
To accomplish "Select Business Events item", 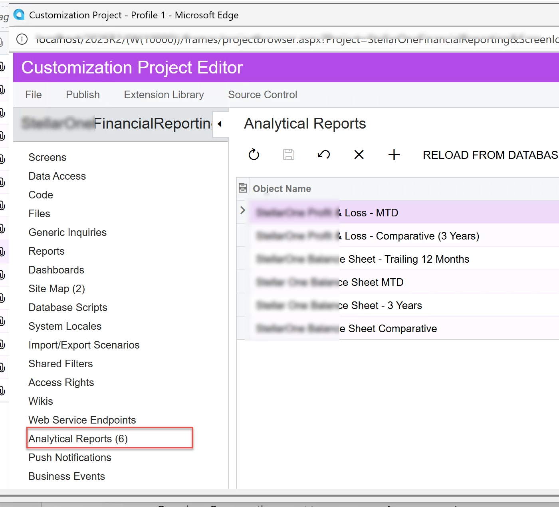I will pyautogui.click(x=67, y=476).
